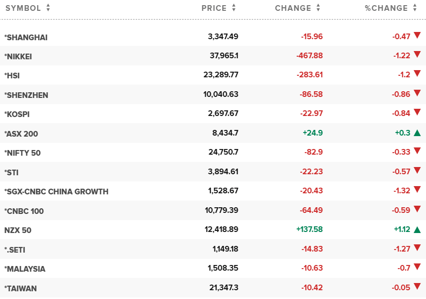Sort by the CHANGE column header
Viewport: 426px width, 299px height.
tap(298, 8)
